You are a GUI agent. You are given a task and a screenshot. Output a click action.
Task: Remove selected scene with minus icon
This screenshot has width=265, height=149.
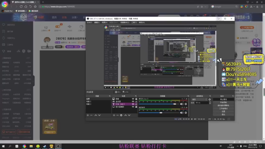point(91,115)
